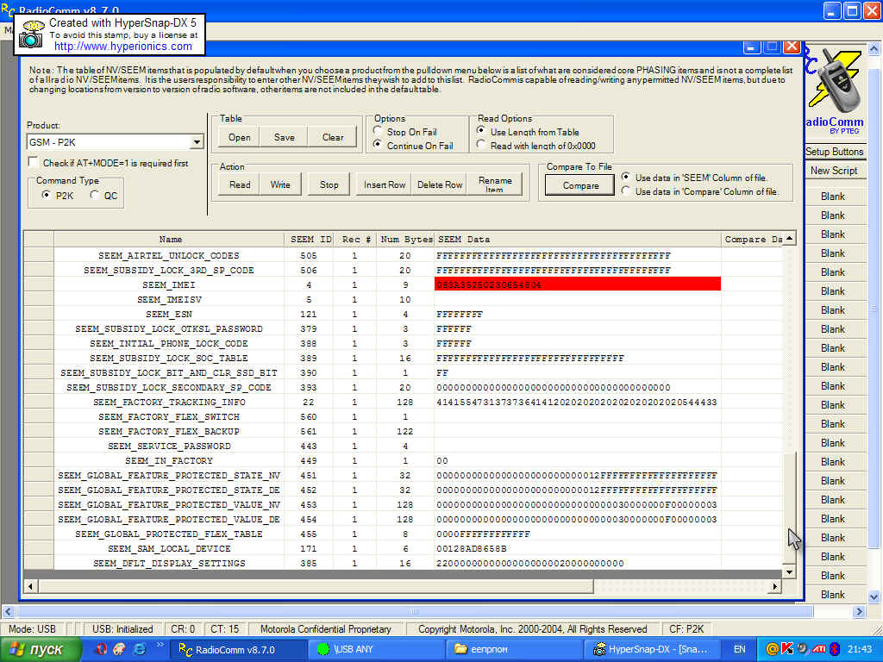Open the пуск Start menu
The image size is (883, 662).
(40, 650)
